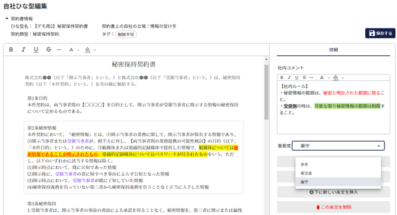Screen dimensions: 397x215
Task: Click the 第3条秘密保持 heading
Action: click(42, 204)
